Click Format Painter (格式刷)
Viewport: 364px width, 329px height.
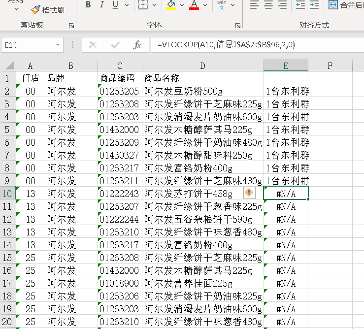[48, 10]
